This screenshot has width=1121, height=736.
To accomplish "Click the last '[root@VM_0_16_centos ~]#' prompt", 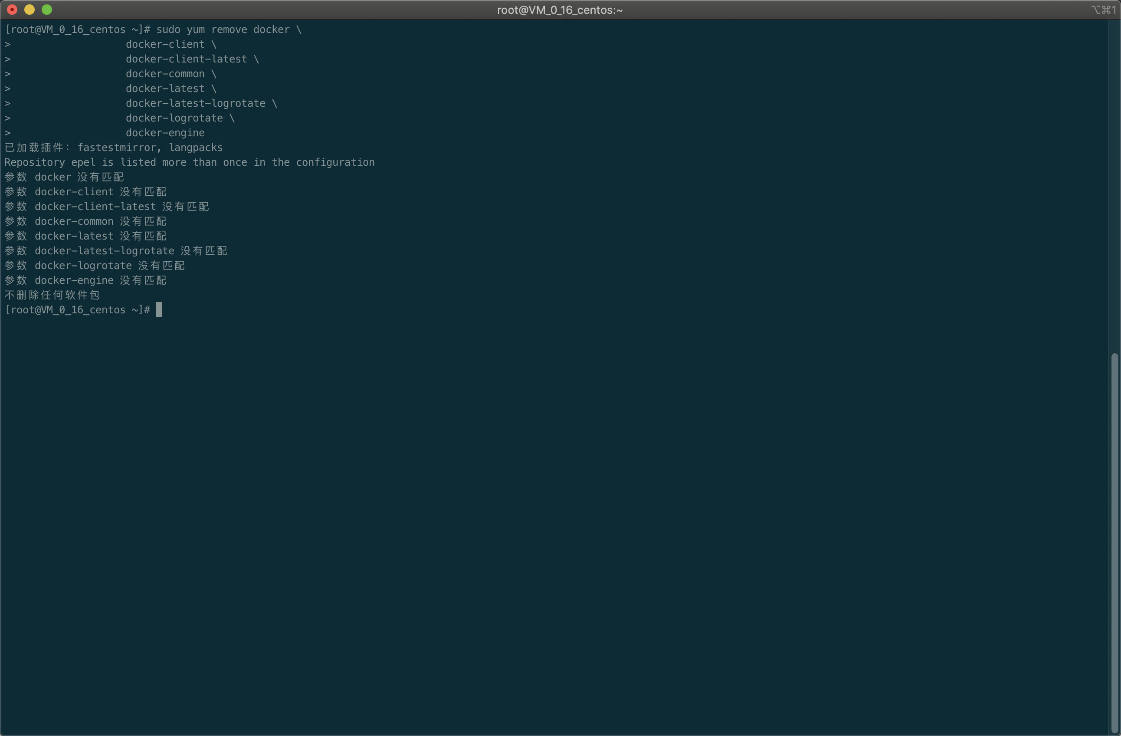I will click(x=77, y=309).
